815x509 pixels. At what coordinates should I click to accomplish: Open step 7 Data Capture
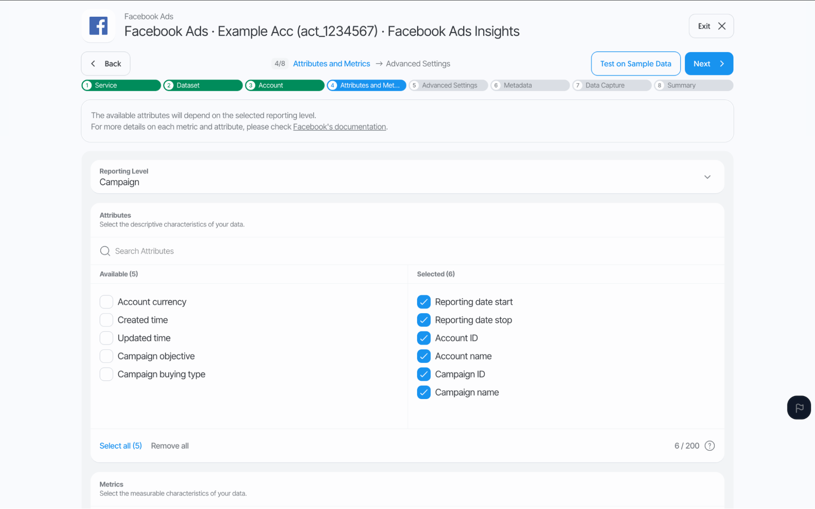coord(612,85)
